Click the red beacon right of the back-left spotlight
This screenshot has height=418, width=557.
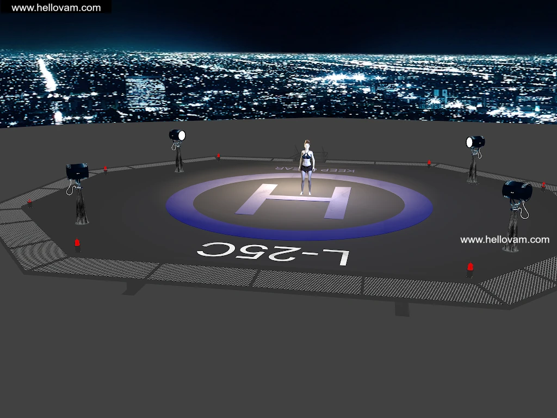click(x=219, y=156)
